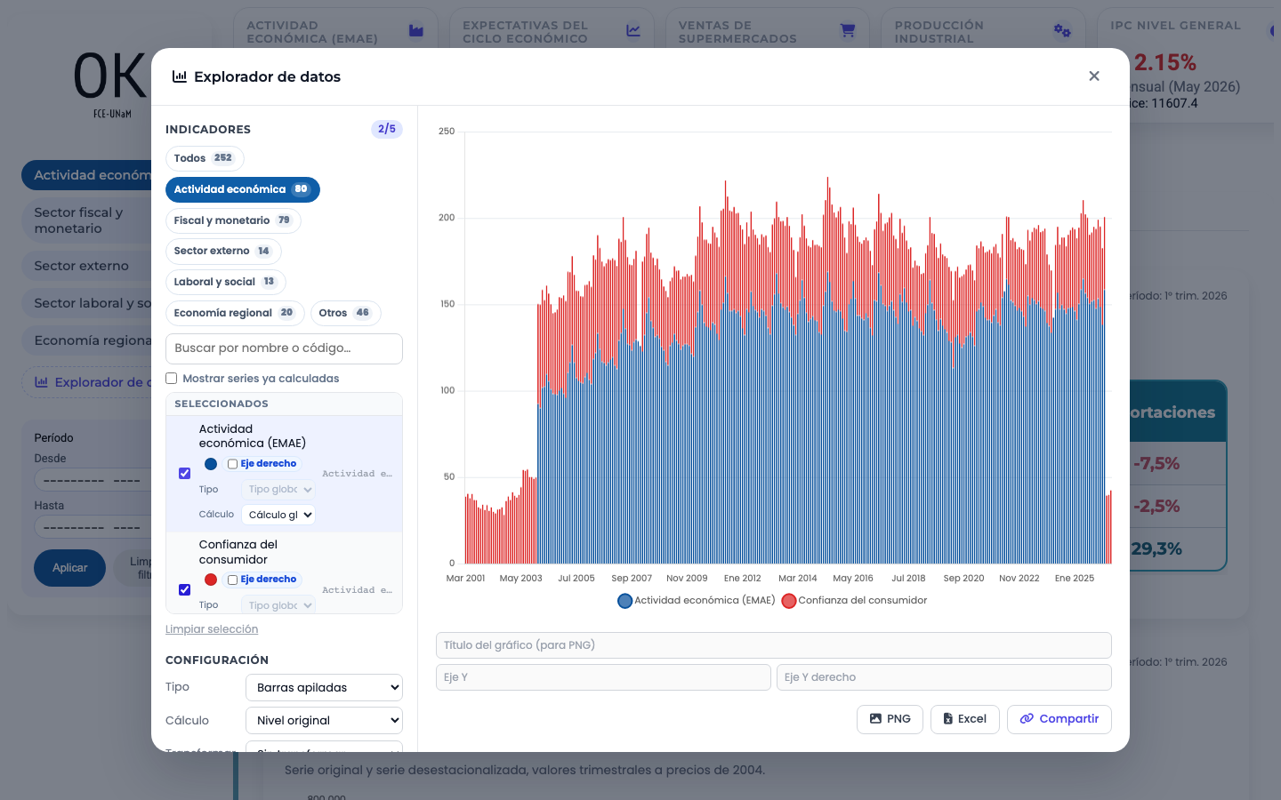Uncheck the Confianza del consumidor series checkbox

point(185,590)
